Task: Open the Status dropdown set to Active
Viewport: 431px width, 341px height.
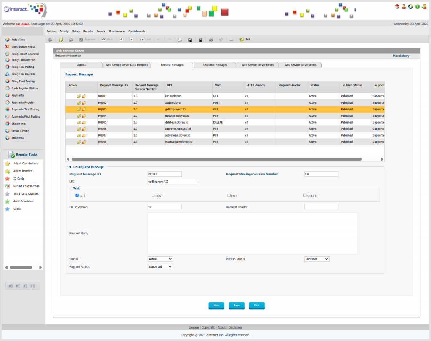Action: pyautogui.click(x=160, y=259)
